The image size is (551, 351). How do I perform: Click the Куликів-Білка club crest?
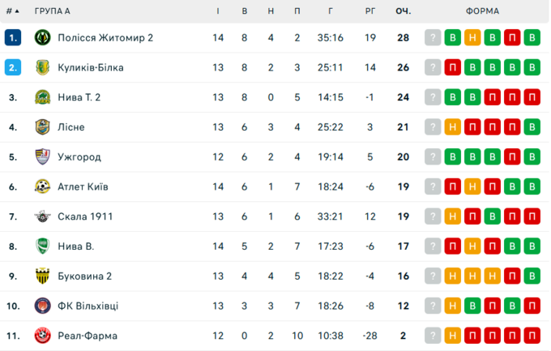point(43,68)
